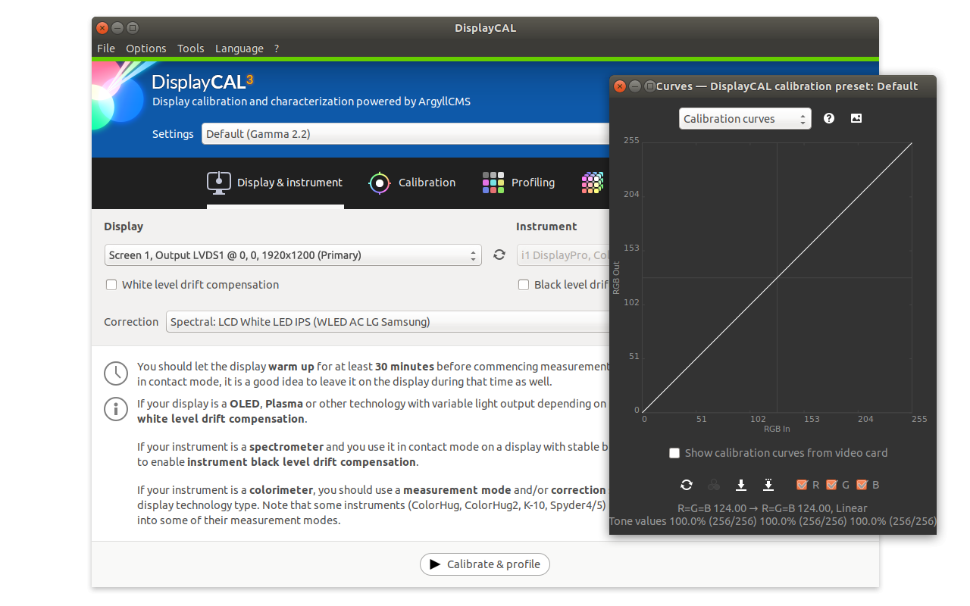This screenshot has height=606, width=970.
Task: Open the Instrument dropdown showing i1 DisplayPro
Action: [x=564, y=255]
